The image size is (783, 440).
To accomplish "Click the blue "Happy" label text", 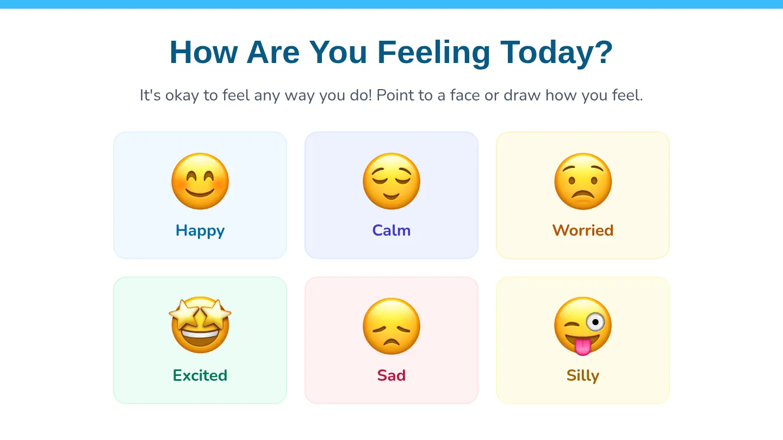I will coord(200,230).
